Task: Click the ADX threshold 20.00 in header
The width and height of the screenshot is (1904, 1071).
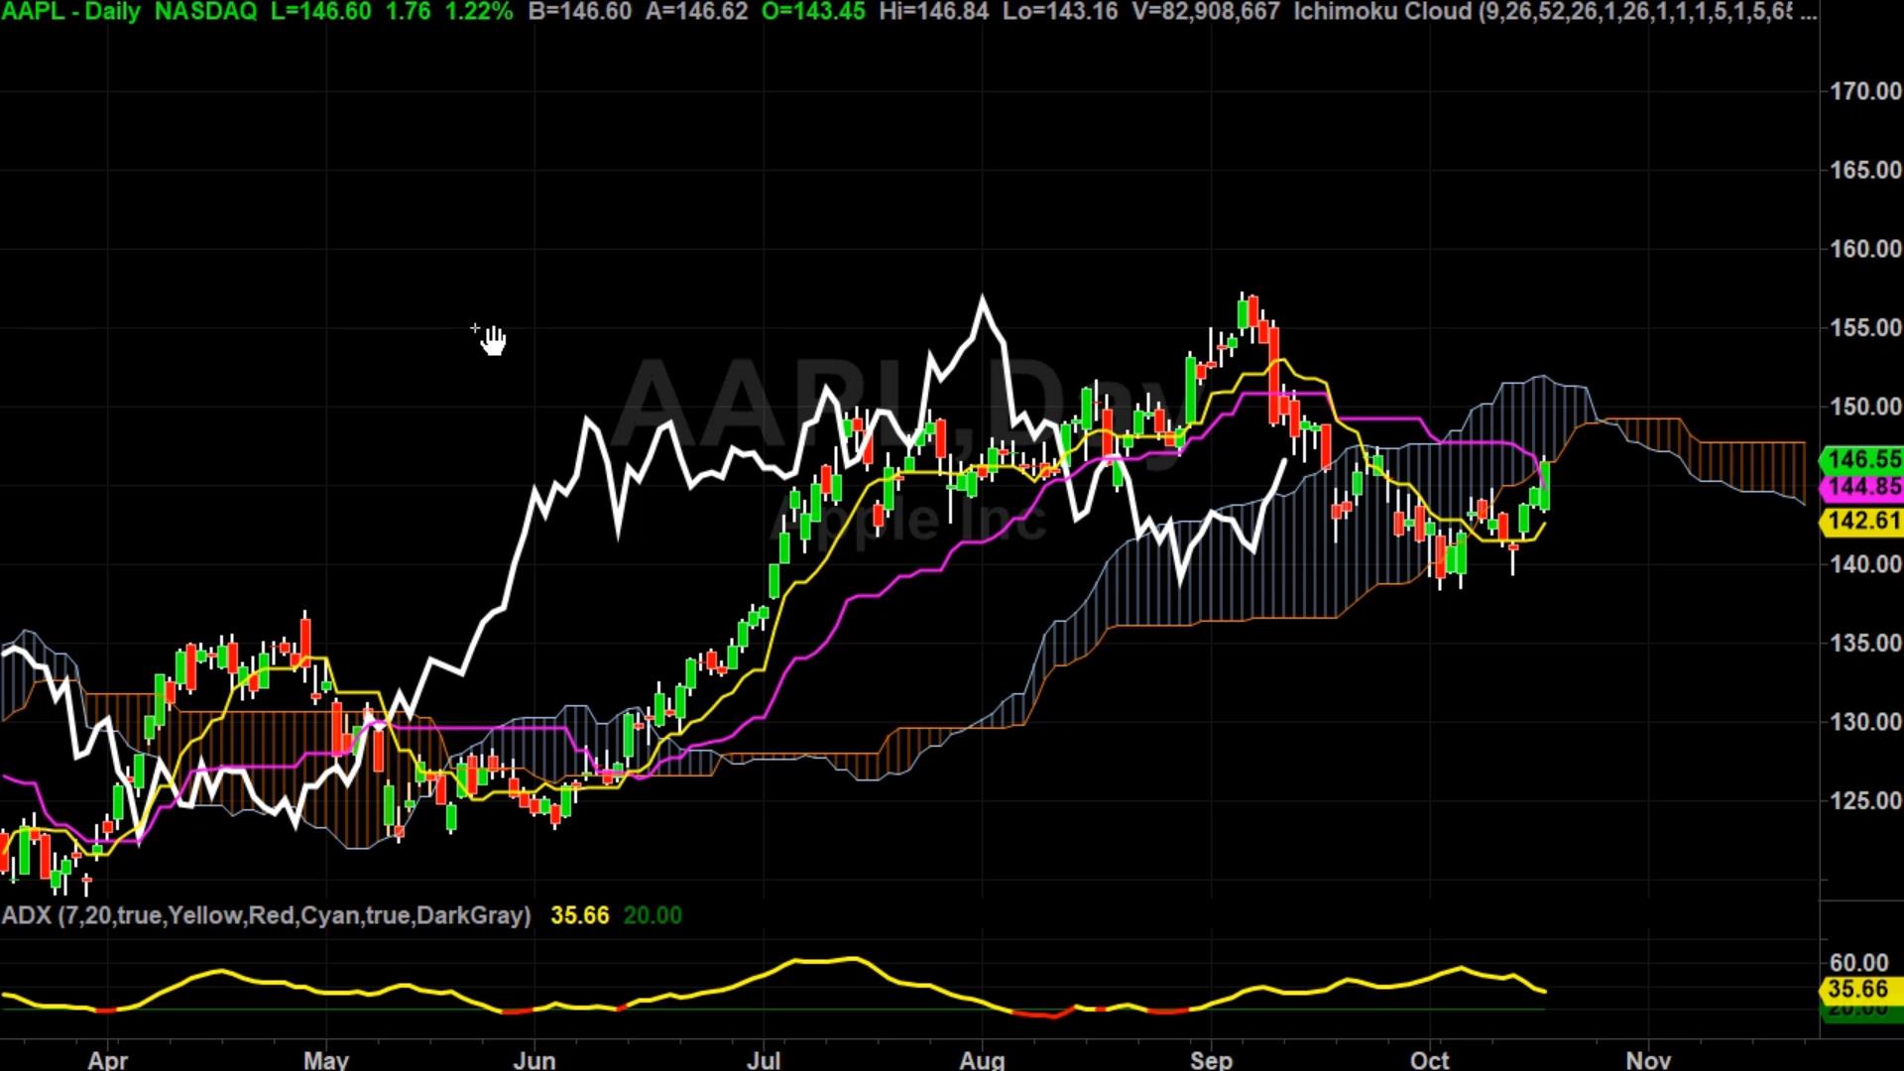Action: pos(653,915)
